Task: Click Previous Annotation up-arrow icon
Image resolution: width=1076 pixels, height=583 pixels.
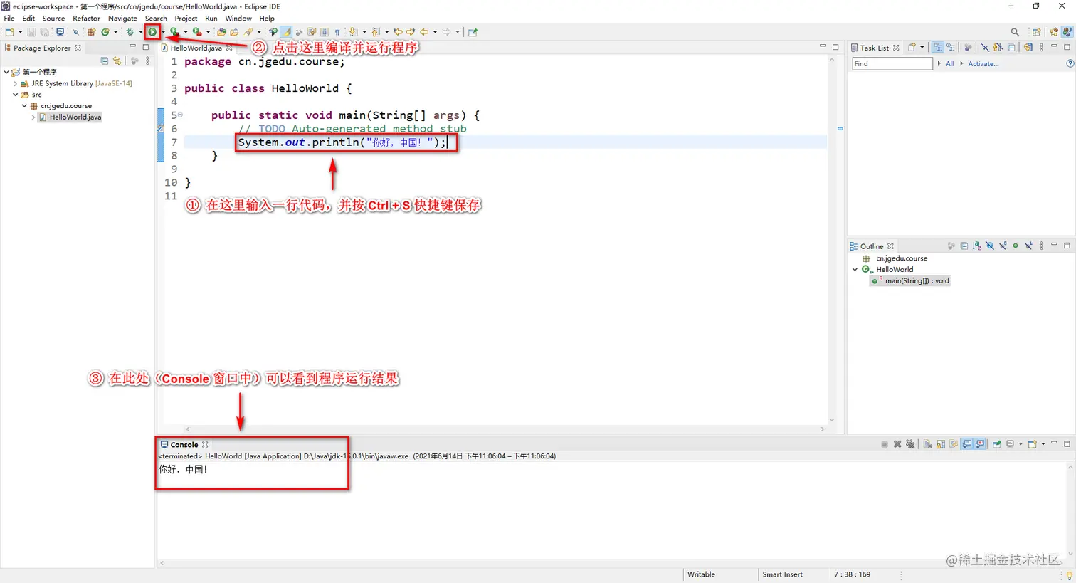Action: (x=375, y=32)
